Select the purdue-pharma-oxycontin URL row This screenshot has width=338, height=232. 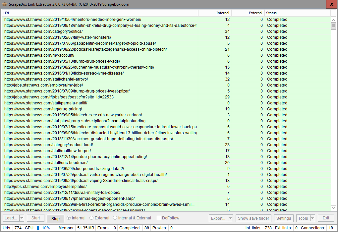click(x=166, y=157)
